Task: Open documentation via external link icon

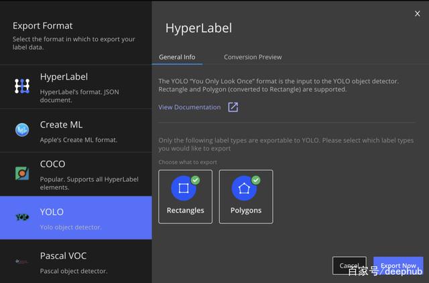Action: click(x=233, y=107)
